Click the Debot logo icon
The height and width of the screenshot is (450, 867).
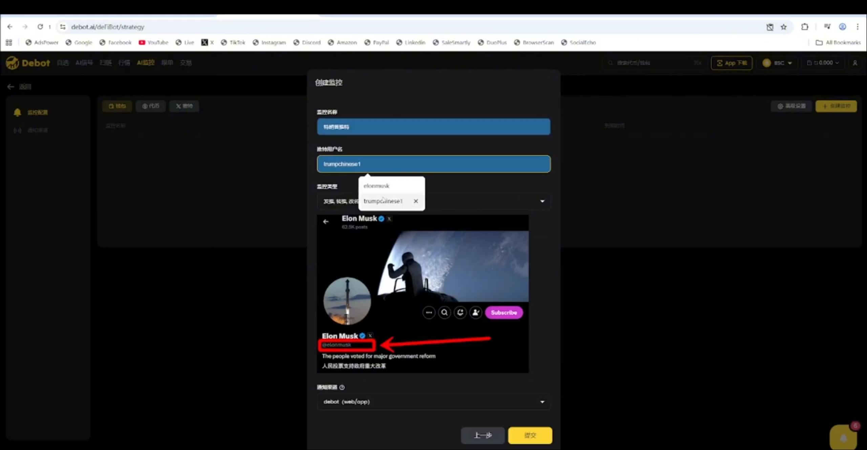tap(13, 63)
